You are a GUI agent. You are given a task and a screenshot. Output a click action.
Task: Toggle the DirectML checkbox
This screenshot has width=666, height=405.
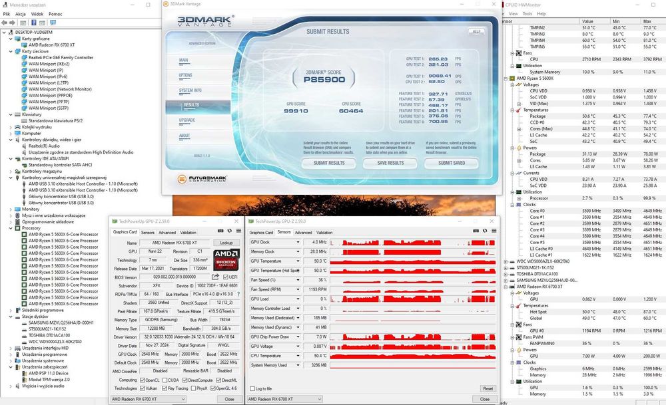(218, 380)
